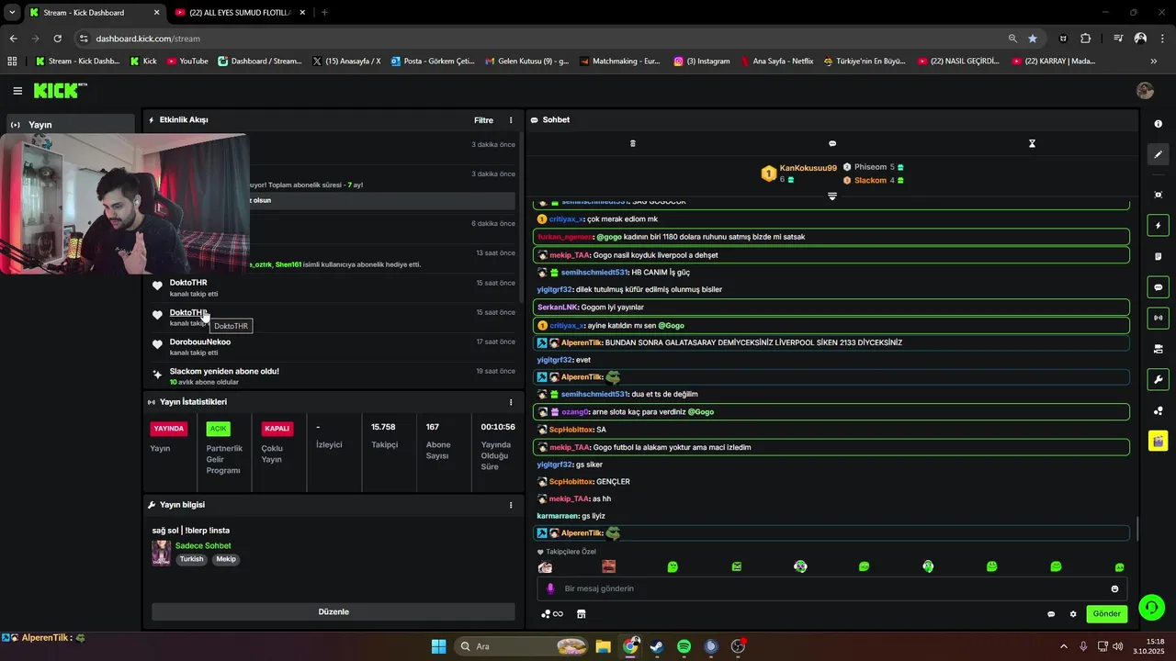Open the emoji picker in message box
The height and width of the screenshot is (661, 1176).
pos(1115,588)
